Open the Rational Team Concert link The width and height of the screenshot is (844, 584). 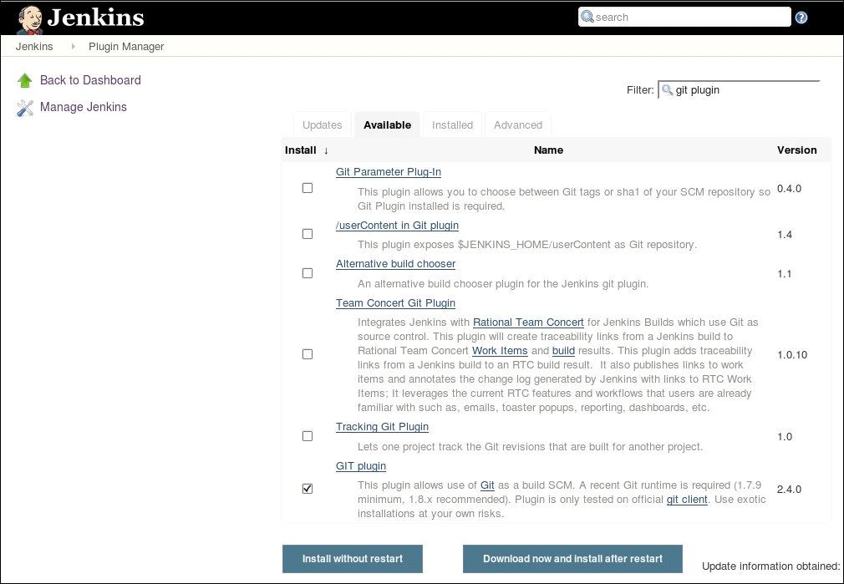point(528,322)
